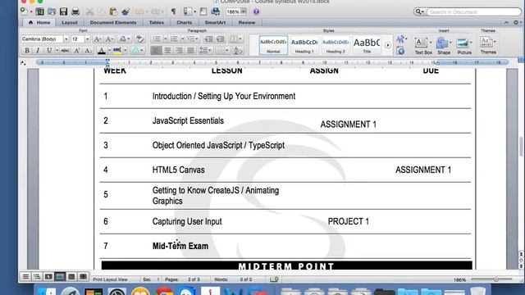Apply subscript formatting

point(88,51)
